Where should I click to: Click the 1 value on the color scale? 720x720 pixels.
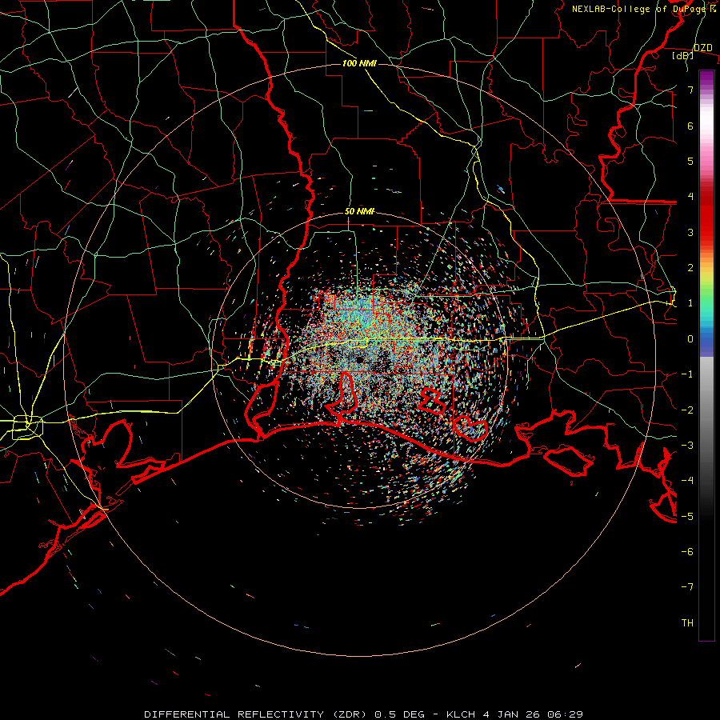[690, 303]
